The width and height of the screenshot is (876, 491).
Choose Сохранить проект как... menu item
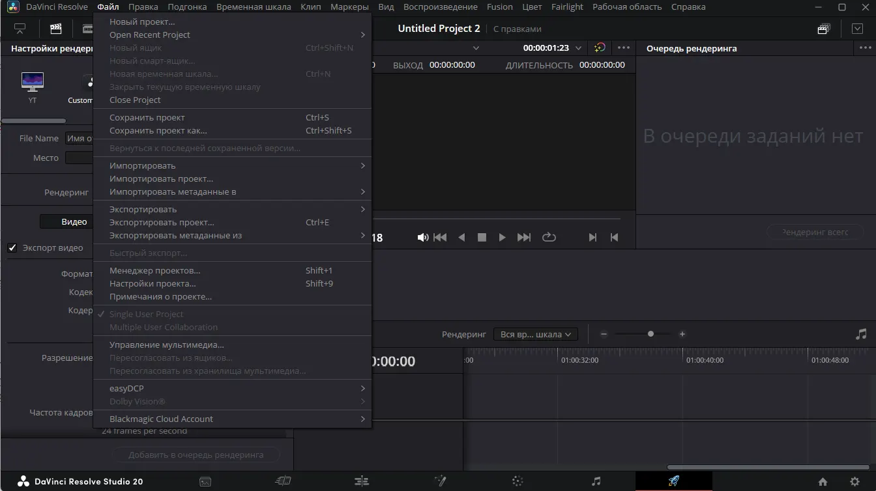(x=158, y=130)
